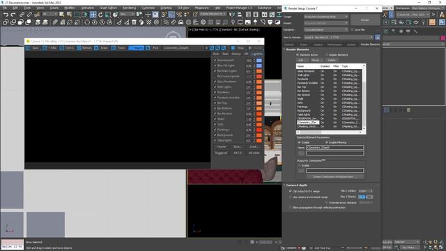Open the Graph Editors menu
Screen dimensions: 446x251
(108, 8)
